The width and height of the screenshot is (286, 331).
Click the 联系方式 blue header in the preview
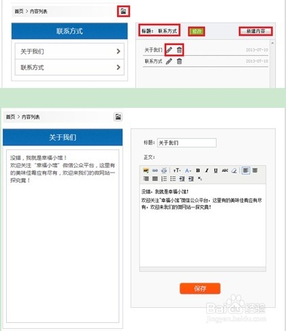69,31
